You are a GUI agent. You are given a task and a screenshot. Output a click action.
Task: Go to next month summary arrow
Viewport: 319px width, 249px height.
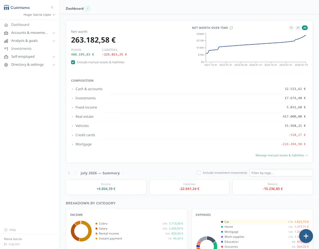[76, 173]
